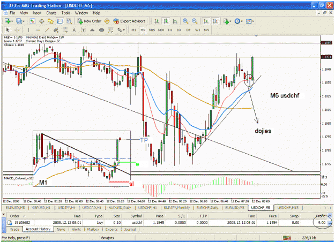Open the Journal terminal tab
The width and height of the screenshot is (335, 242).
(x=130, y=229)
